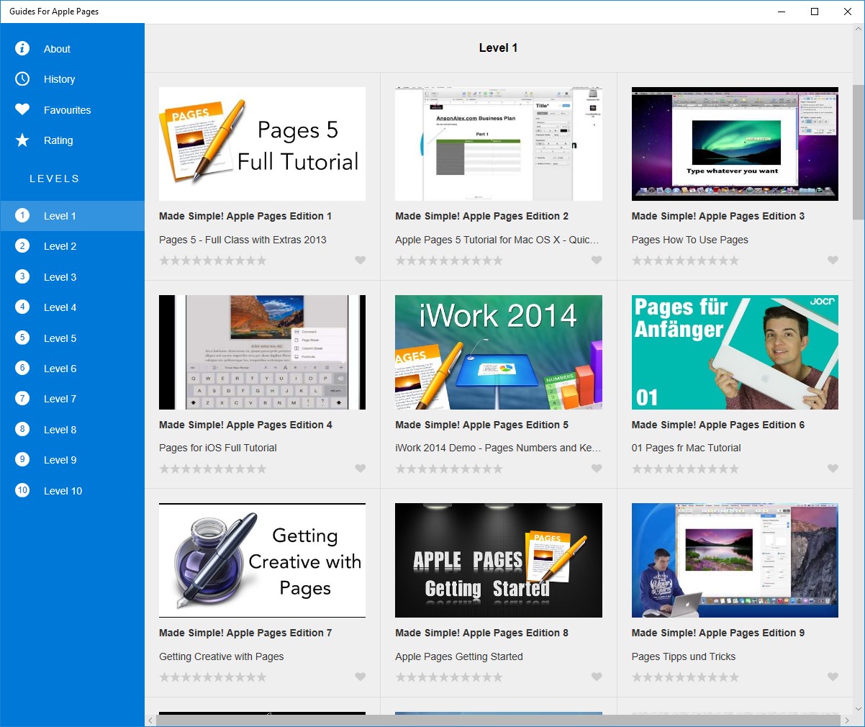Select the Level 1 number badge
This screenshot has height=727, width=865.
(22, 215)
